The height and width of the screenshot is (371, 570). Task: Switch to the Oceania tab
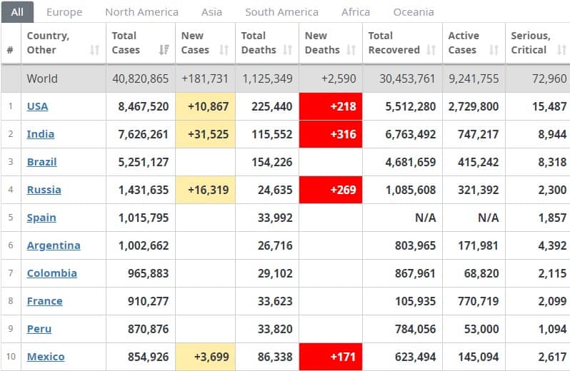point(414,12)
